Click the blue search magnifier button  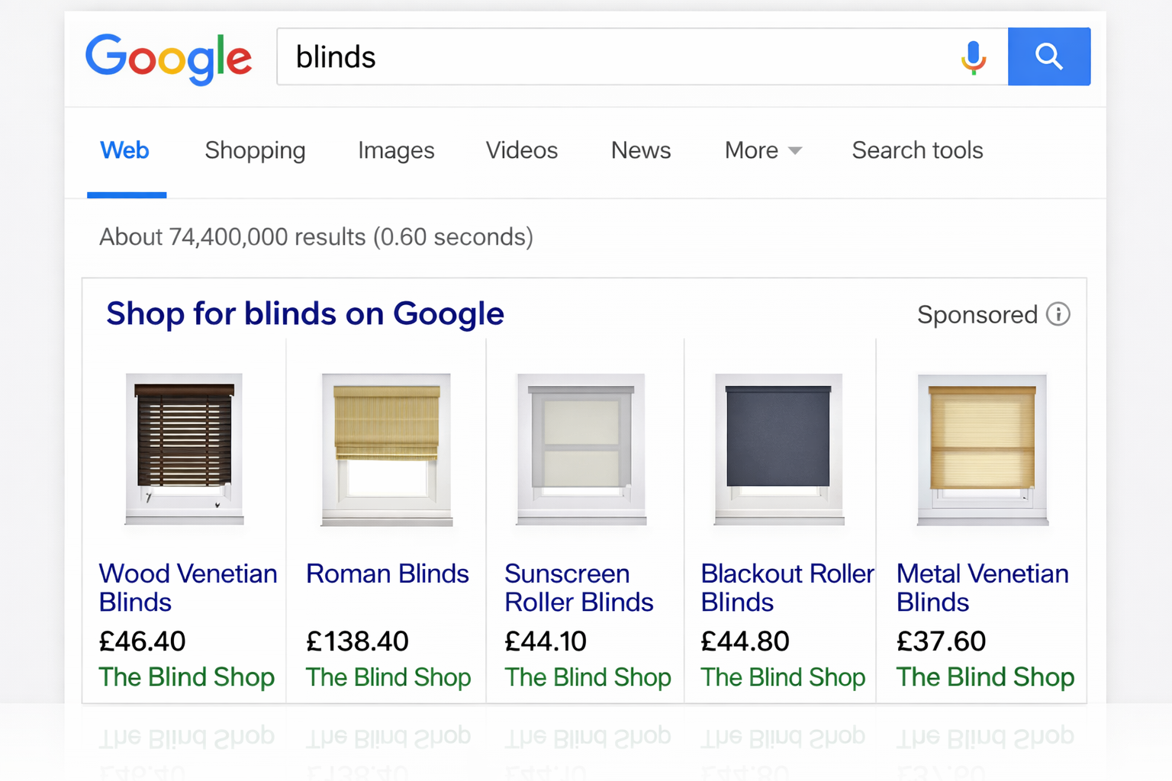coord(1049,56)
